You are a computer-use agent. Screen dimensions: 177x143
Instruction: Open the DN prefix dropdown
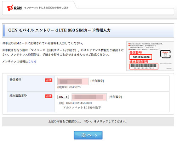click(x=63, y=97)
